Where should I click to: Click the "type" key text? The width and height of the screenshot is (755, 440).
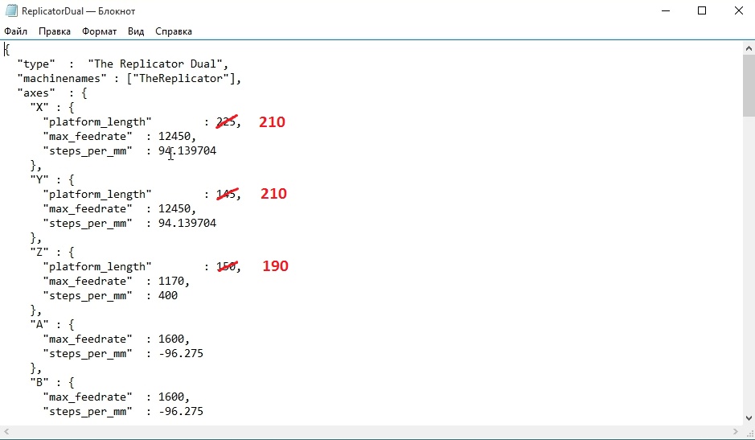[x=36, y=64]
